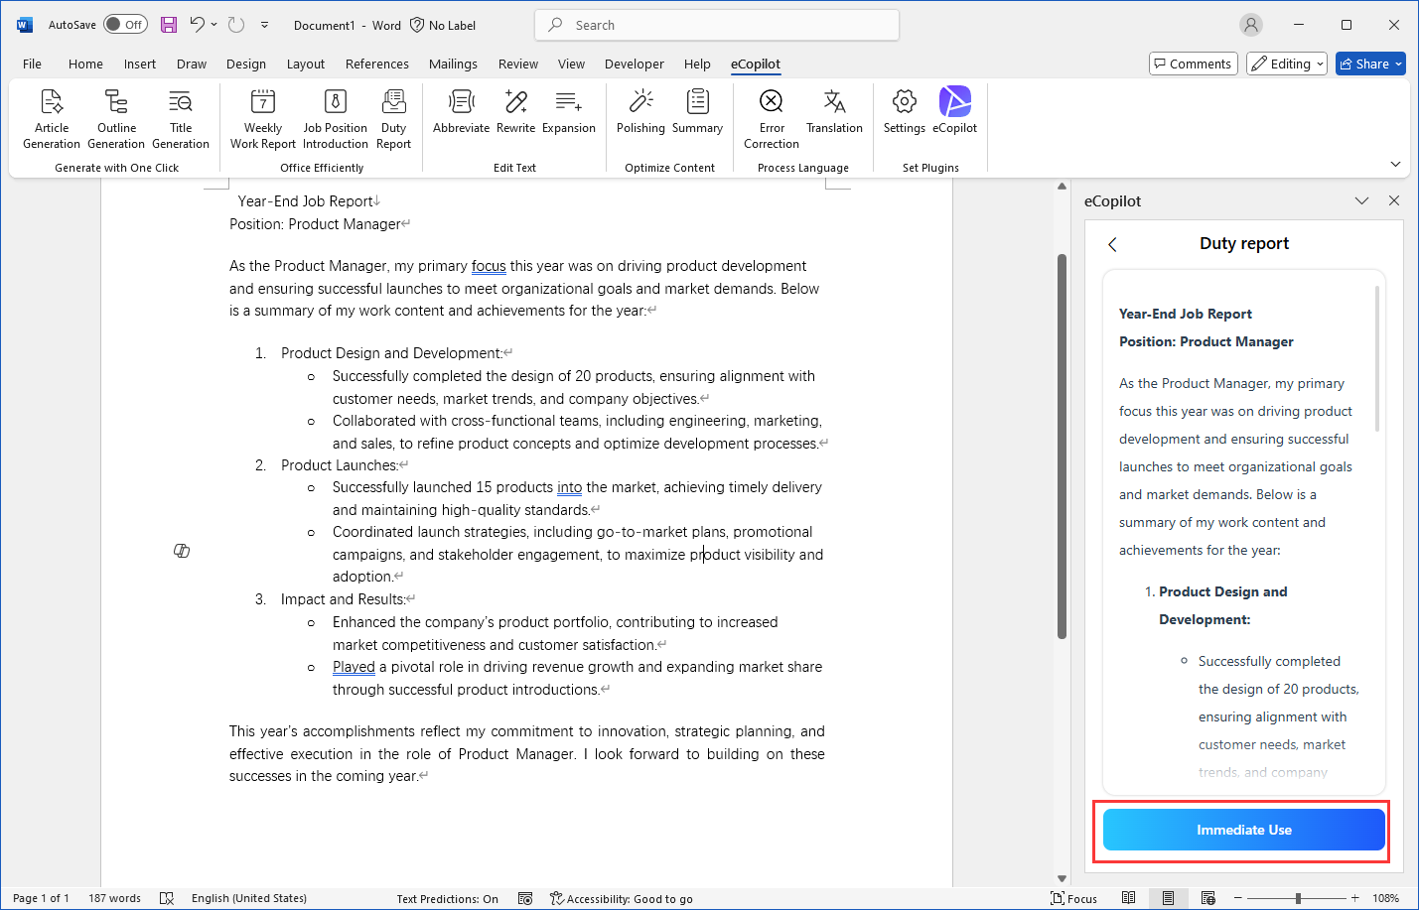This screenshot has width=1419, height=910.
Task: Open the Review tab
Action: [x=517, y=64]
